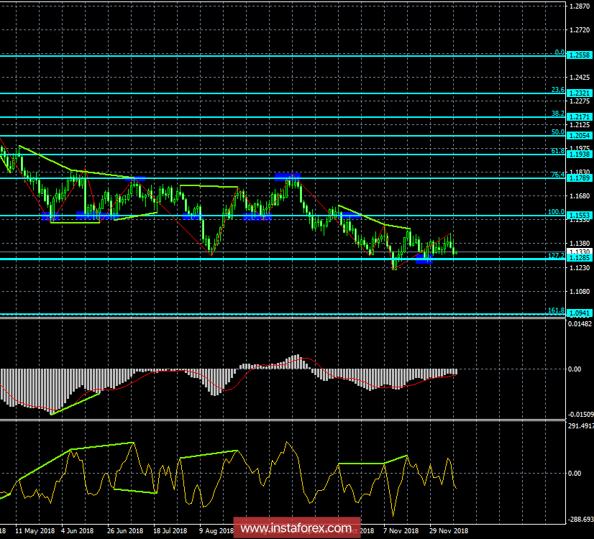Click the 9 Aug 2018 date label
The width and height of the screenshot is (594, 539).
(x=215, y=531)
